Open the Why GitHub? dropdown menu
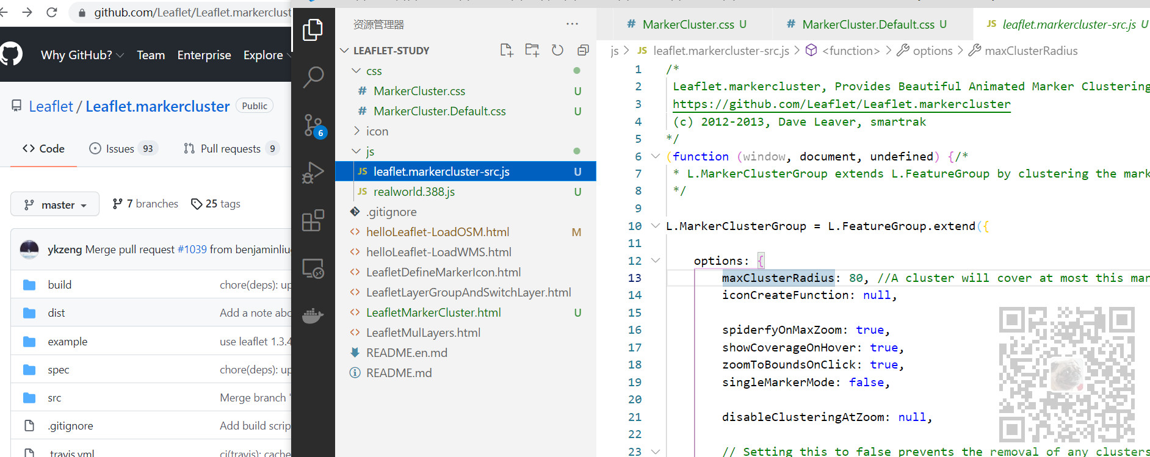The width and height of the screenshot is (1150, 457). (82, 55)
